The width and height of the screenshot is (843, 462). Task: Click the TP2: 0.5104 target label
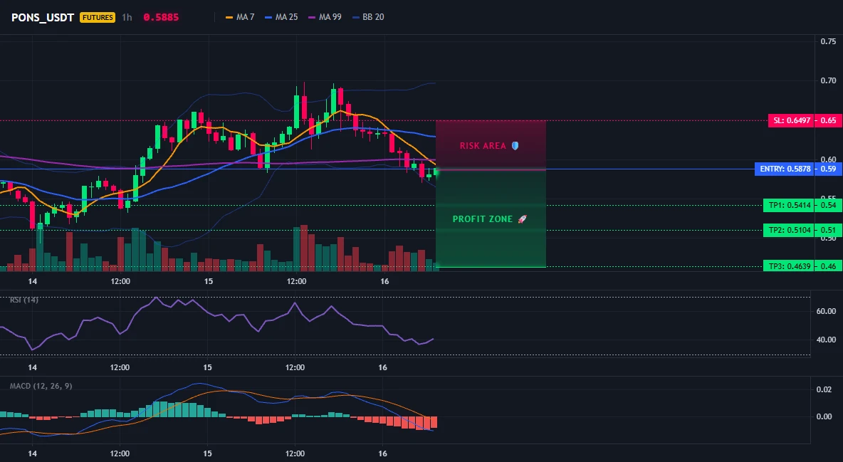(x=789, y=230)
